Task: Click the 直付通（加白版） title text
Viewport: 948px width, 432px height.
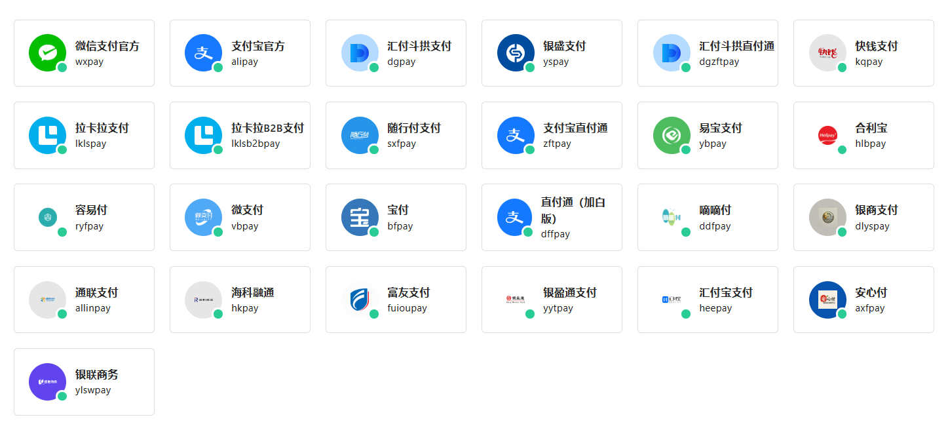Action: tap(573, 210)
